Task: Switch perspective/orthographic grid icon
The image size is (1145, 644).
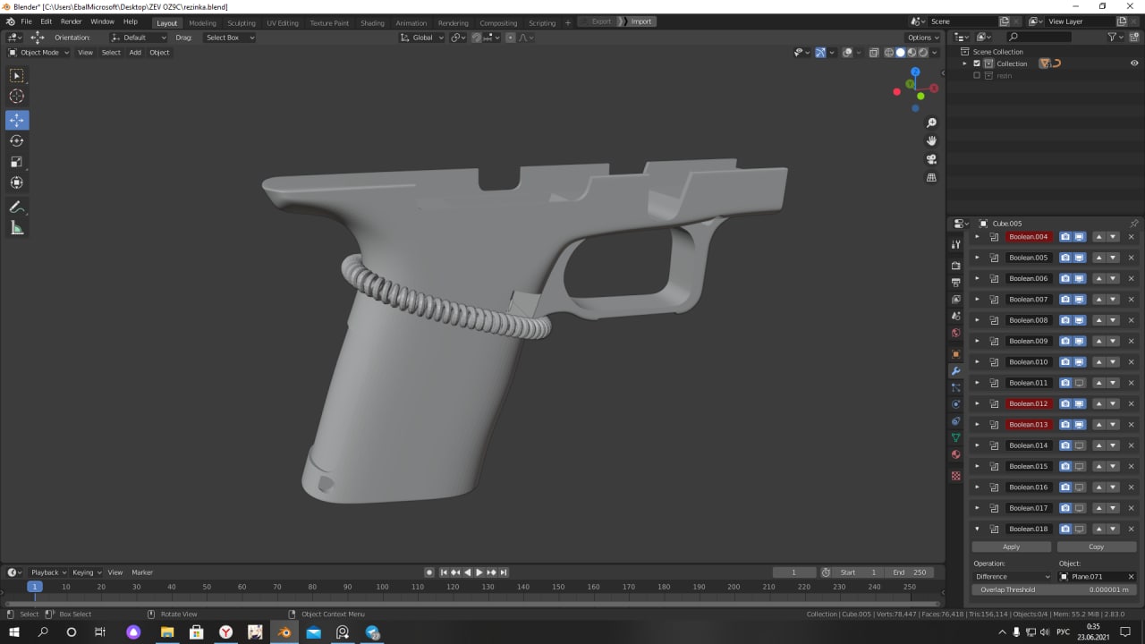Action: coord(931,177)
